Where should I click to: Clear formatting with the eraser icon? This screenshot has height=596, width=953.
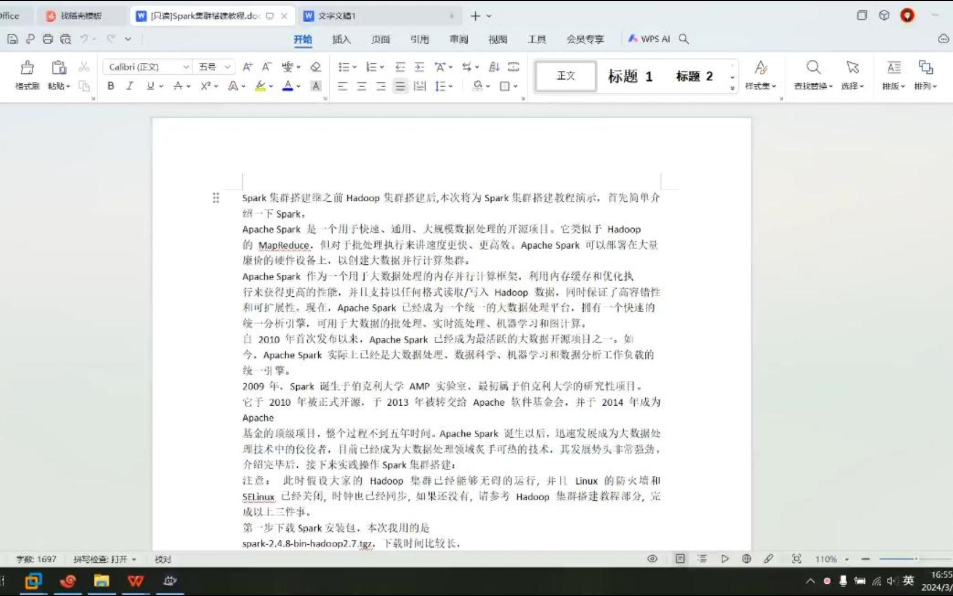pos(315,67)
